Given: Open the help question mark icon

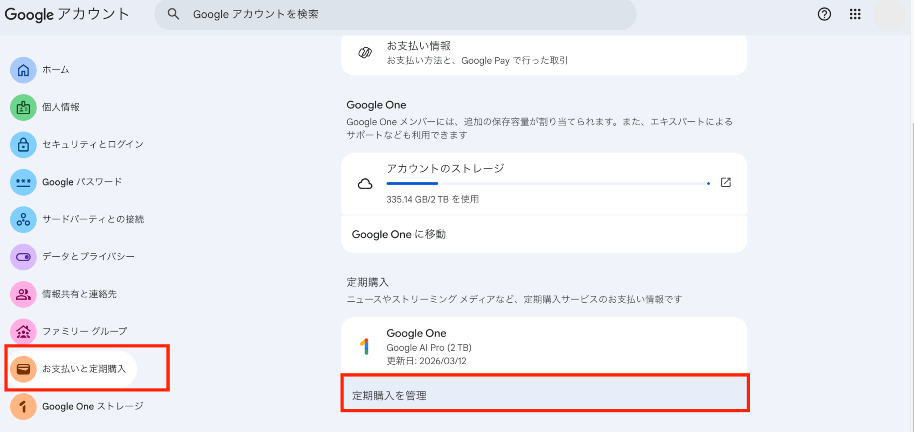Looking at the screenshot, I should tap(824, 14).
